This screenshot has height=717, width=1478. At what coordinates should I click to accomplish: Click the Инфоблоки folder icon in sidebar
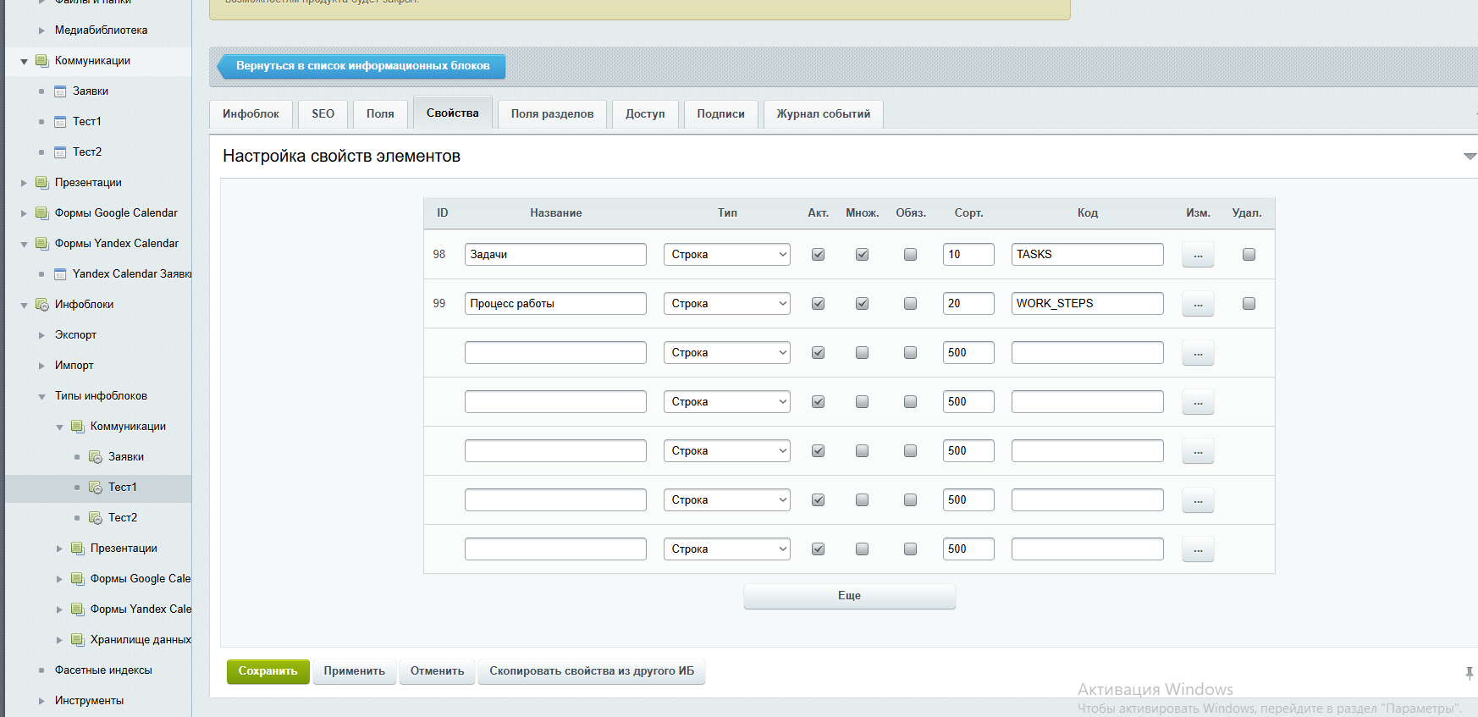42,305
